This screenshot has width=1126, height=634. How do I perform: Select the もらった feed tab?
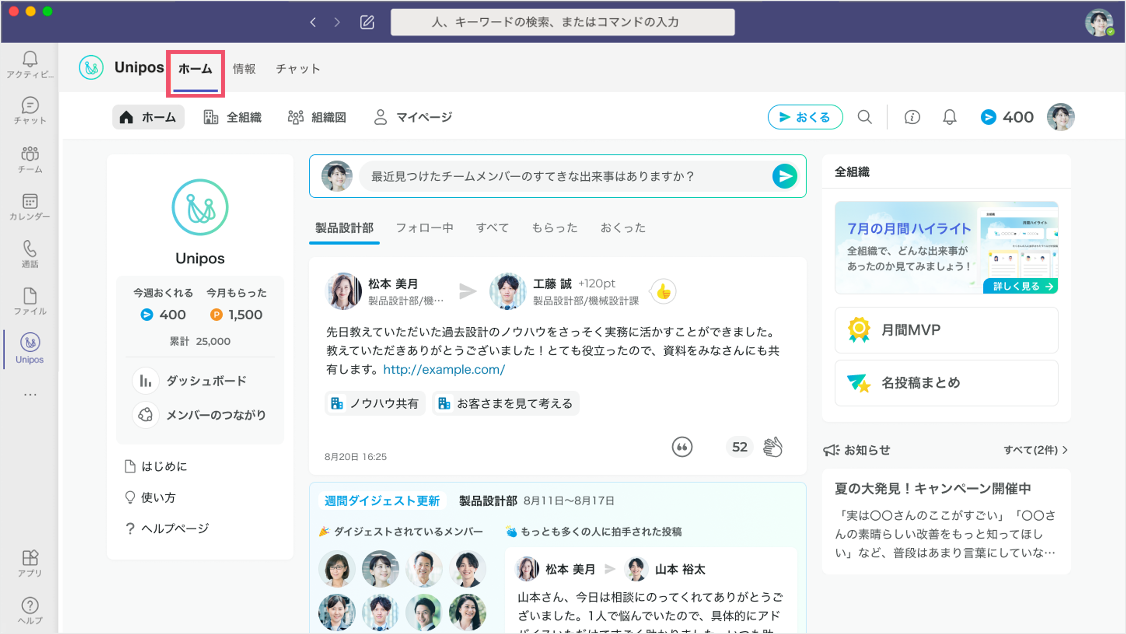tap(555, 228)
